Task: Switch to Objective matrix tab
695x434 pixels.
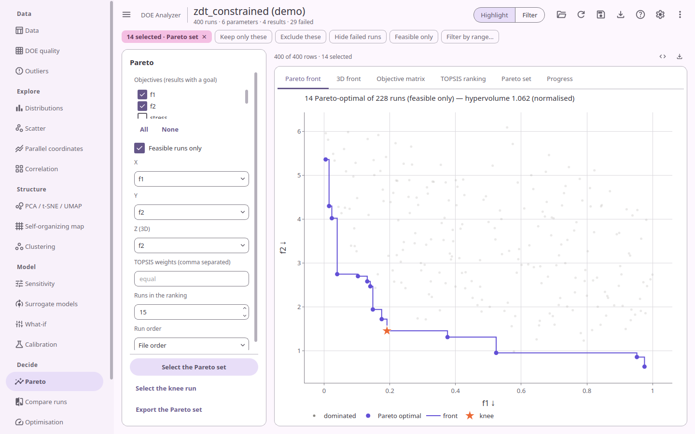Action: click(401, 79)
